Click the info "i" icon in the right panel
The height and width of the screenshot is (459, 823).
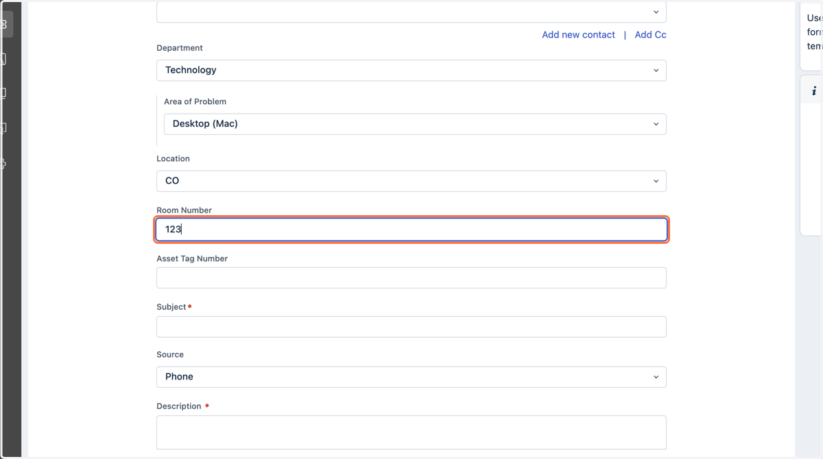click(814, 91)
